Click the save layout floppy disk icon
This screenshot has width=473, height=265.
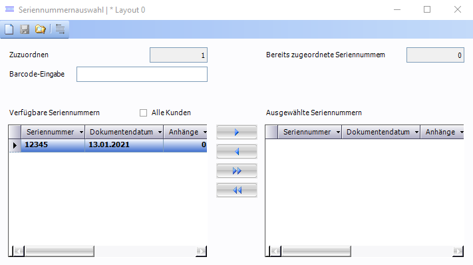pyautogui.click(x=25, y=29)
